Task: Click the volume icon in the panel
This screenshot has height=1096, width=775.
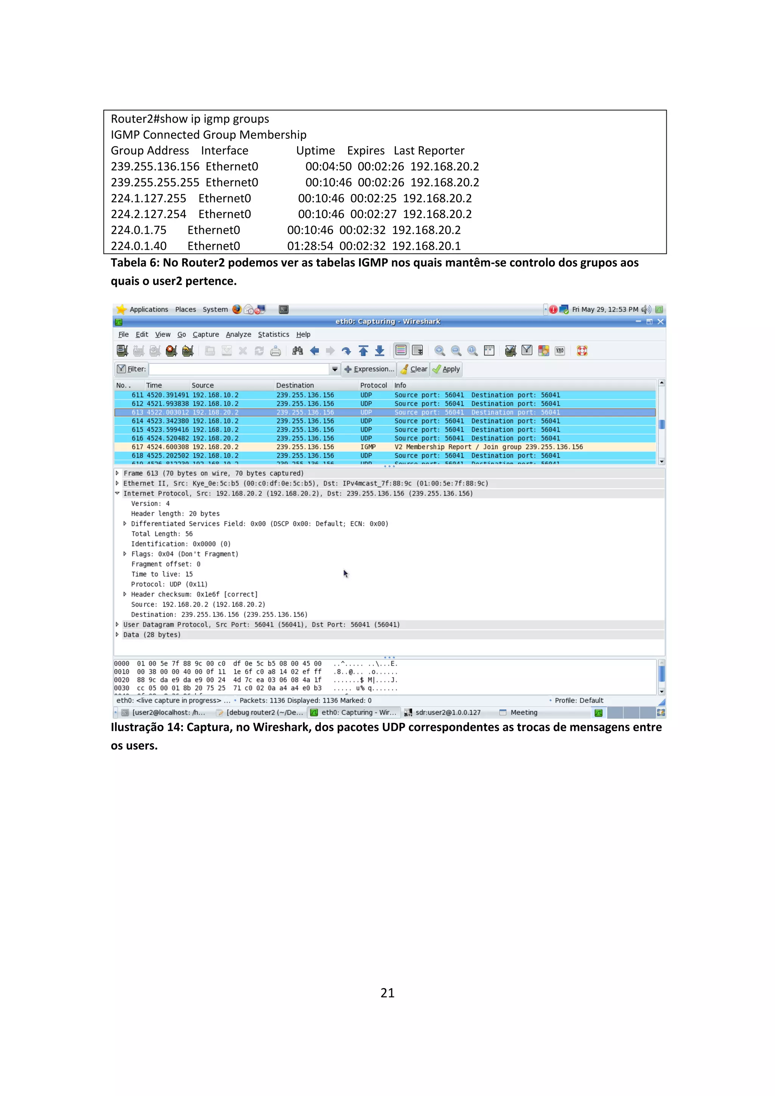Action: [x=646, y=309]
